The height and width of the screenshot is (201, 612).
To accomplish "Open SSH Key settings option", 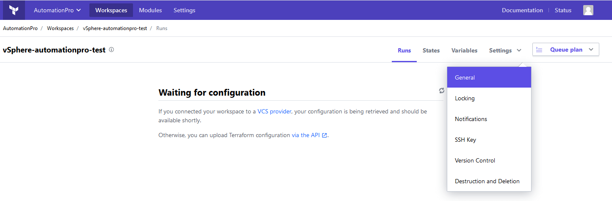I will (489, 140).
